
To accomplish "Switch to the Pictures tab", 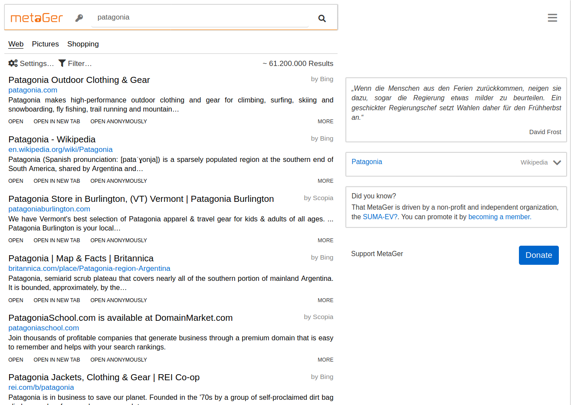I will coord(45,44).
